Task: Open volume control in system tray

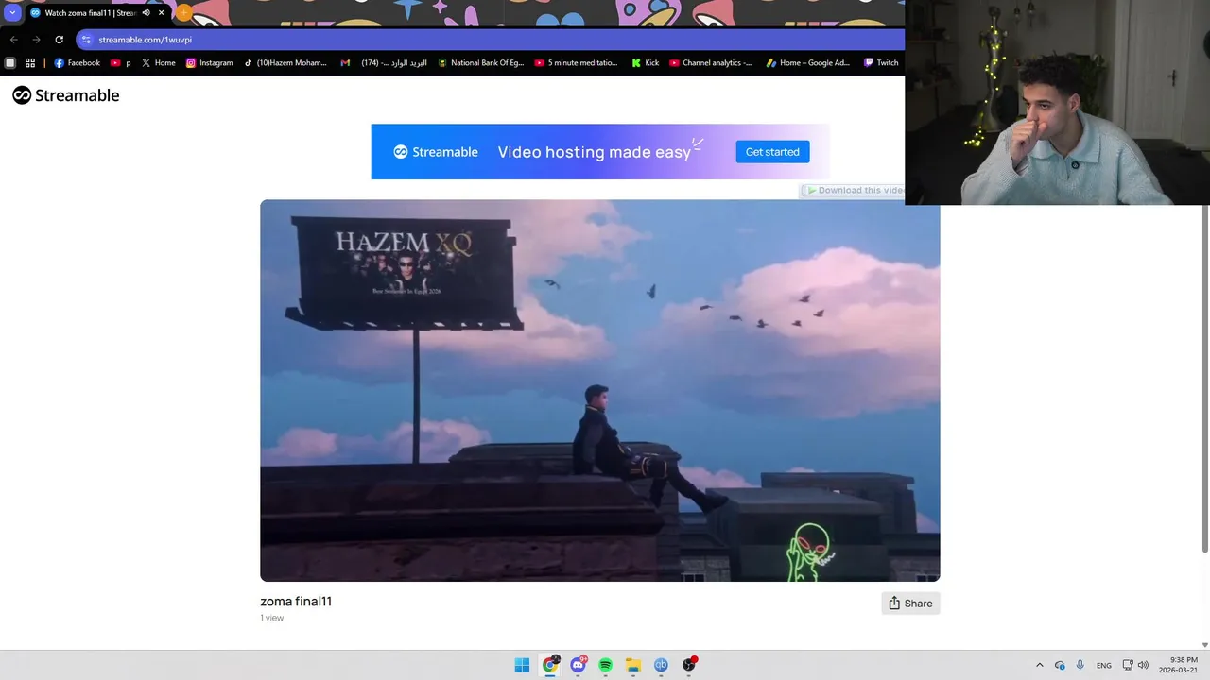Action: coord(1143,665)
